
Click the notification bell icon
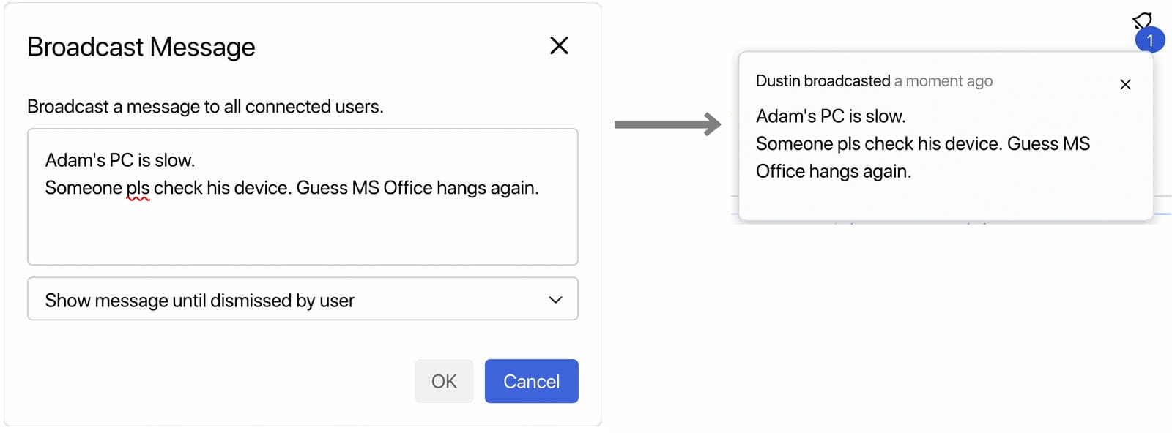[1142, 20]
